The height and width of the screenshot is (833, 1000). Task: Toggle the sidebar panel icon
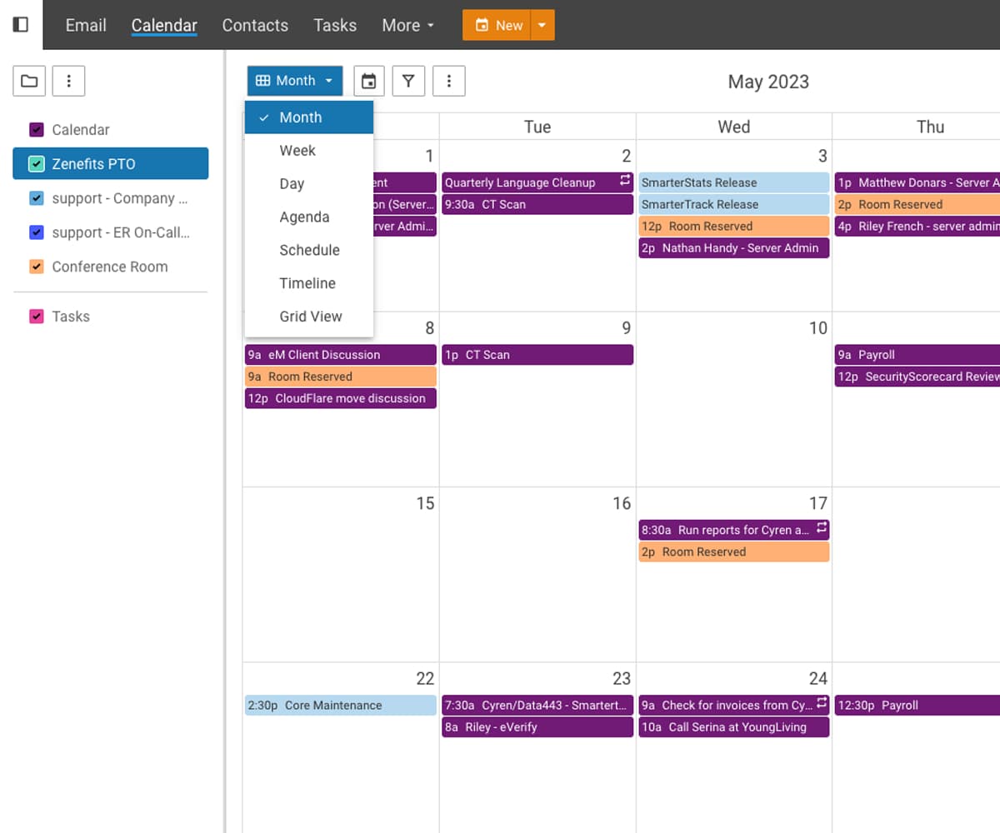(x=21, y=24)
